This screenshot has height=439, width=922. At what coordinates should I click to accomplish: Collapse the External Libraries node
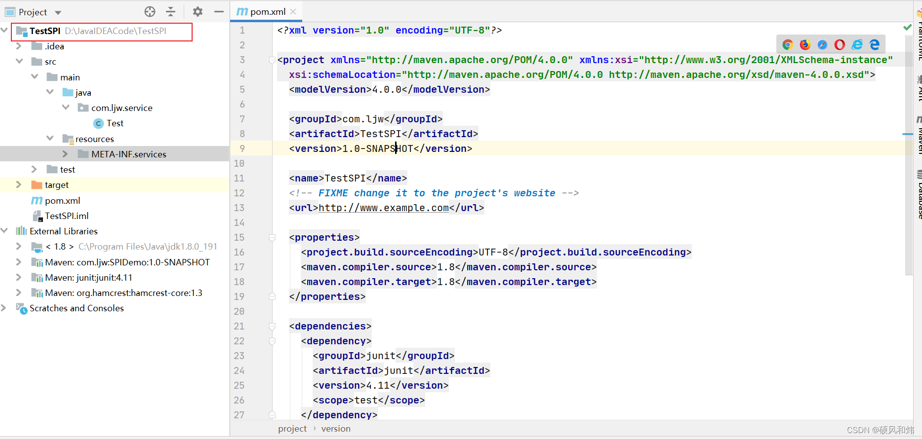tap(4, 230)
